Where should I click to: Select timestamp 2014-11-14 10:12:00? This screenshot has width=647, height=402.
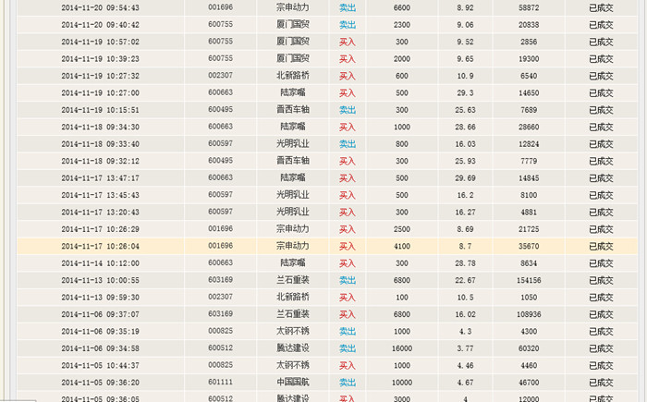click(101, 263)
